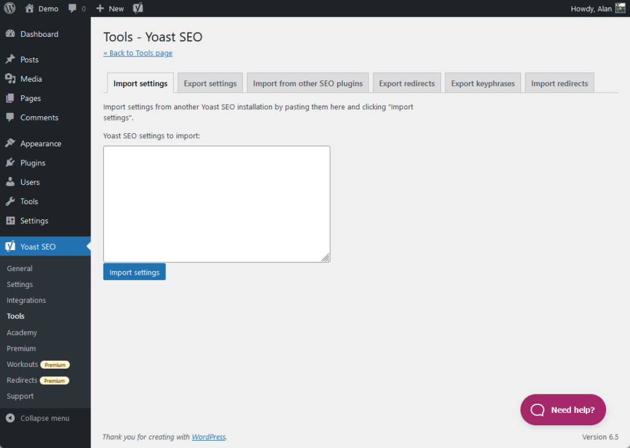Click Howdy, Alan account text
The height and width of the screenshot is (448, 630).
[x=591, y=9]
